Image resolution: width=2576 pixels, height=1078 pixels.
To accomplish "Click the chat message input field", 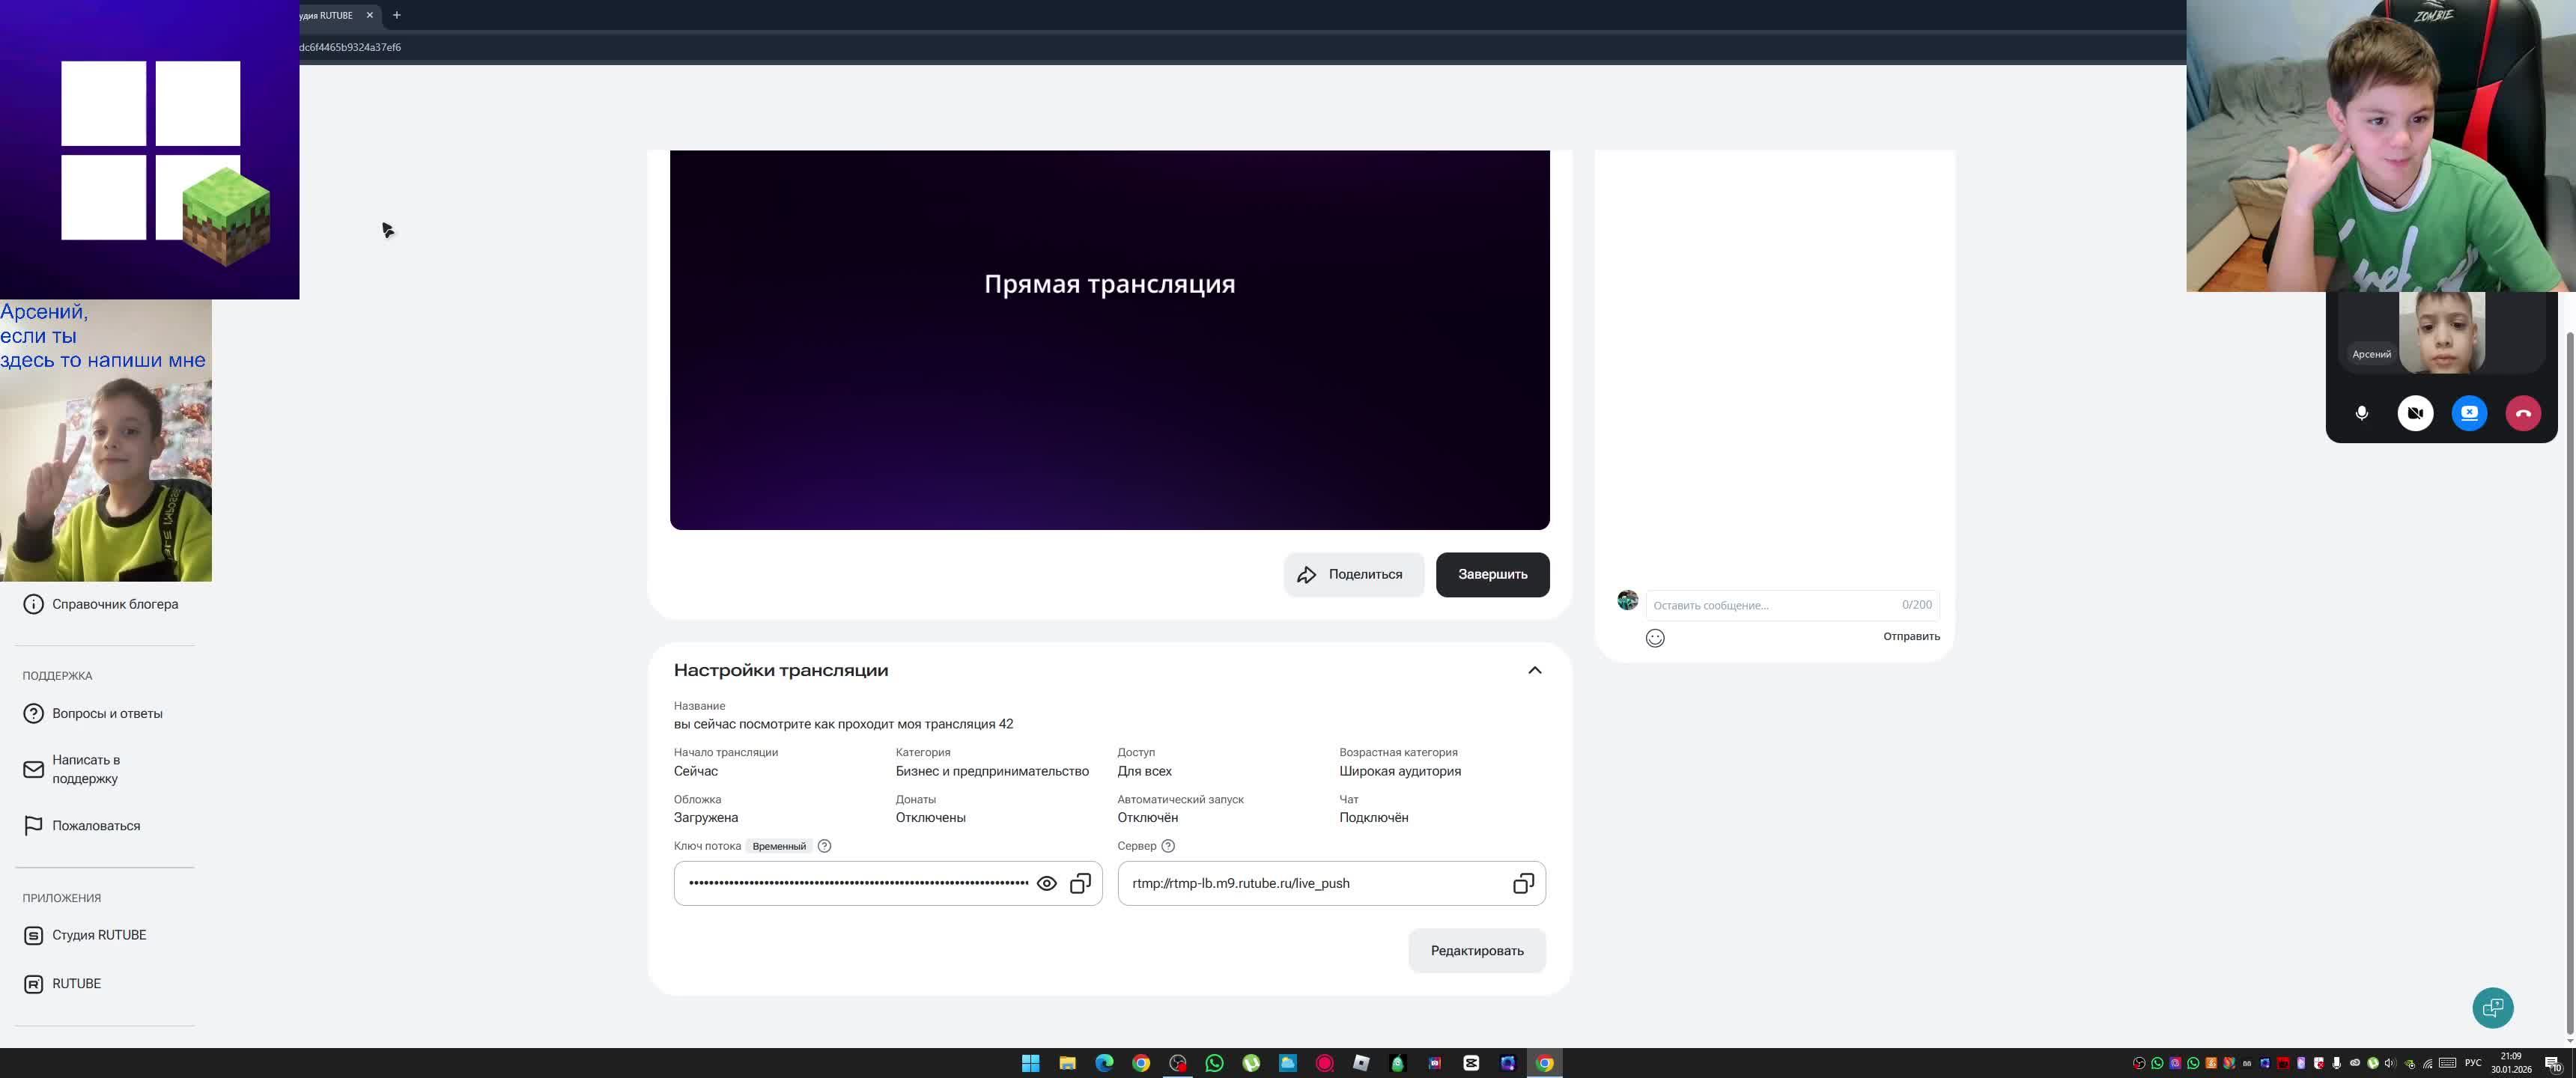I will point(1770,605).
